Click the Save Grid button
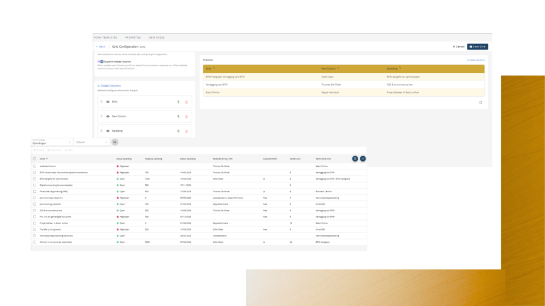Viewport: 545px width, 306px height. (x=477, y=47)
